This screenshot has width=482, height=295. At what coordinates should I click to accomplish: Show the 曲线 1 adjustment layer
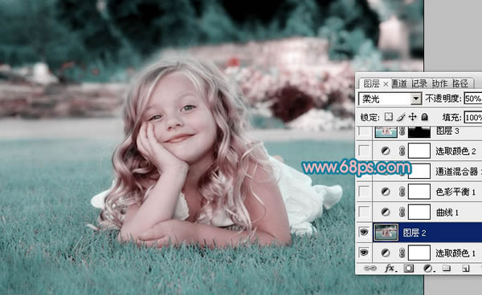(x=364, y=212)
